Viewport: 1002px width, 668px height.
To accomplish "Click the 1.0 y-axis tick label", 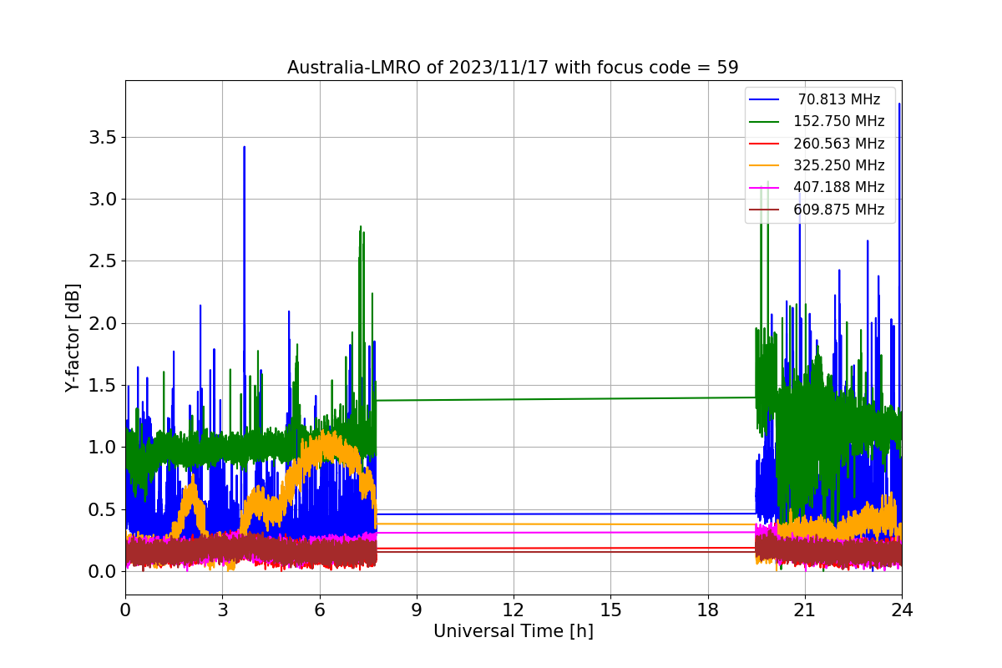I will pos(103,447).
